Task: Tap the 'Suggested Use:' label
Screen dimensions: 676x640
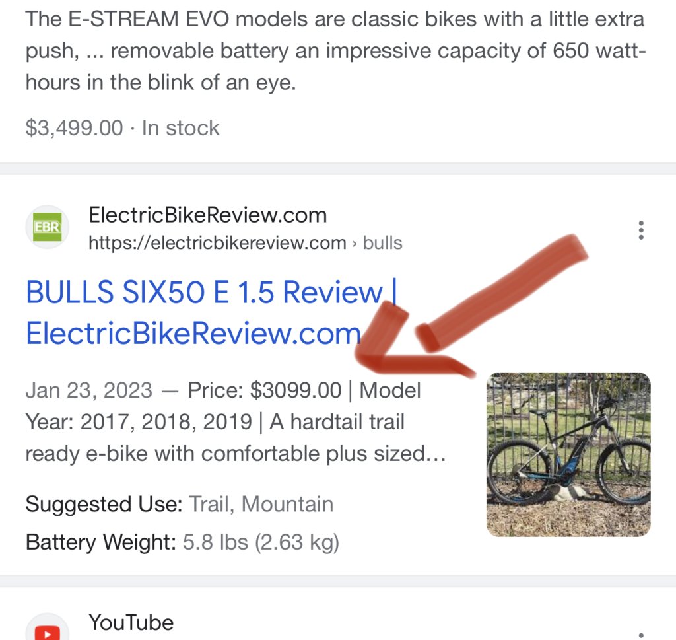Action: [104, 504]
